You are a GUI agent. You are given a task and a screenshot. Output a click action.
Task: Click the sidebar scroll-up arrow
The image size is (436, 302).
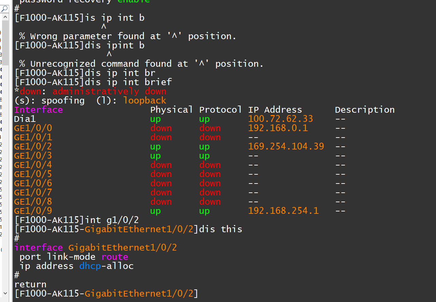[x=5, y=17]
